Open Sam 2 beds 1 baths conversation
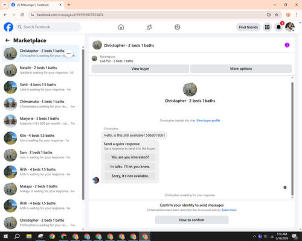Viewport: 302px width, 241px height. 40,155
